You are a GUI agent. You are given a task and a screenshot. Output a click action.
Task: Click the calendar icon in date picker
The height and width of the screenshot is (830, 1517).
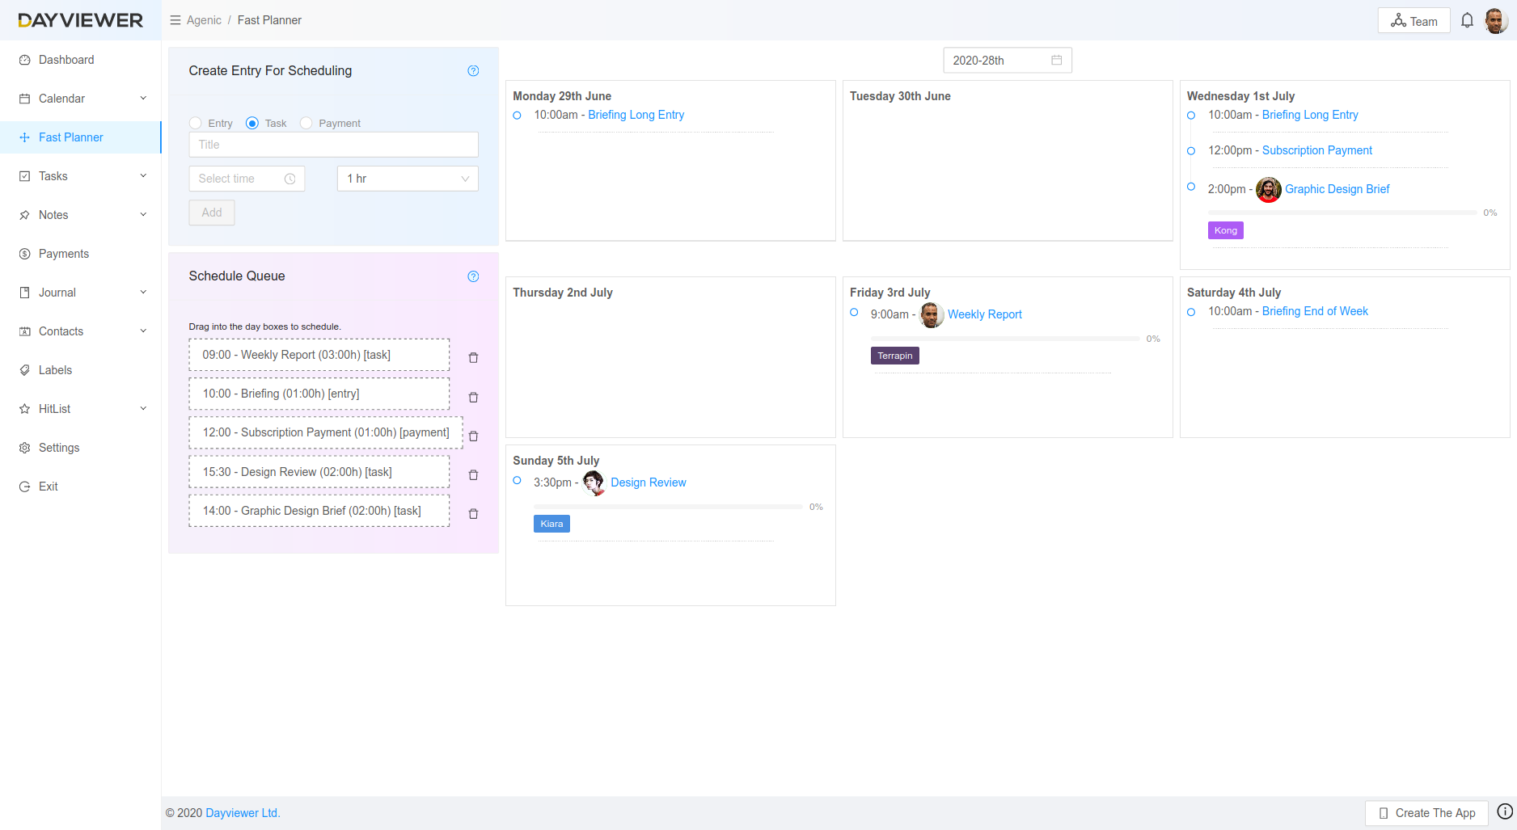1056,60
